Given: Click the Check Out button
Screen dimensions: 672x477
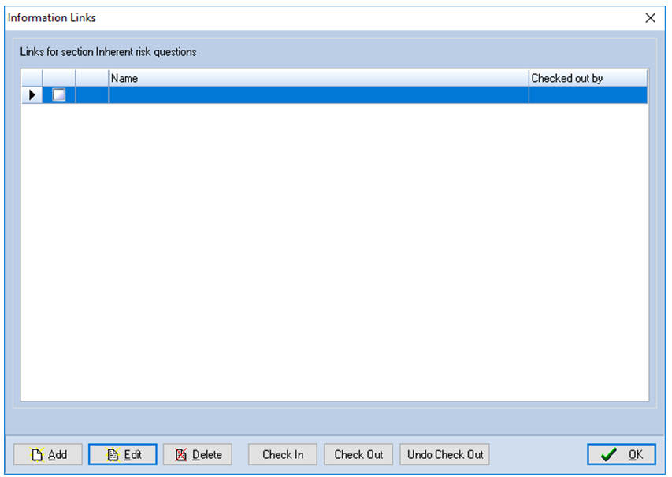Looking at the screenshot, I should pos(358,454).
